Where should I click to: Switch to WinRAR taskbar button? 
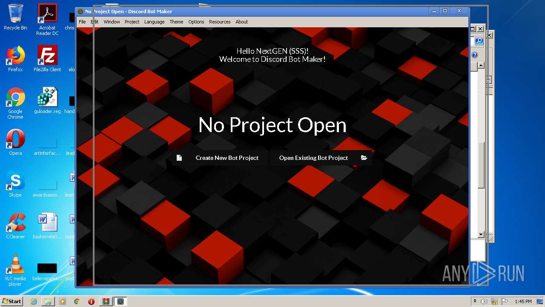point(106,301)
